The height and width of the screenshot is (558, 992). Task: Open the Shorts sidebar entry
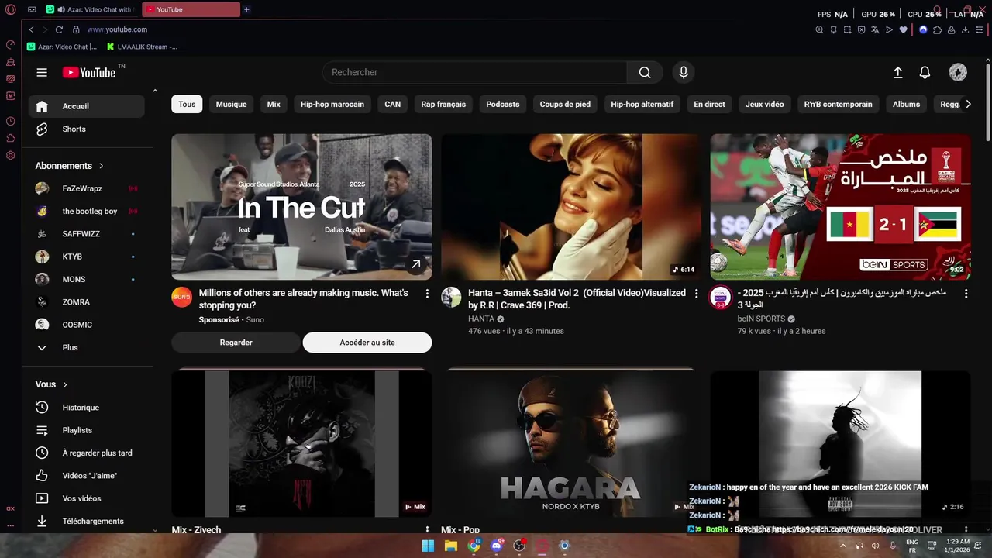coord(87,129)
